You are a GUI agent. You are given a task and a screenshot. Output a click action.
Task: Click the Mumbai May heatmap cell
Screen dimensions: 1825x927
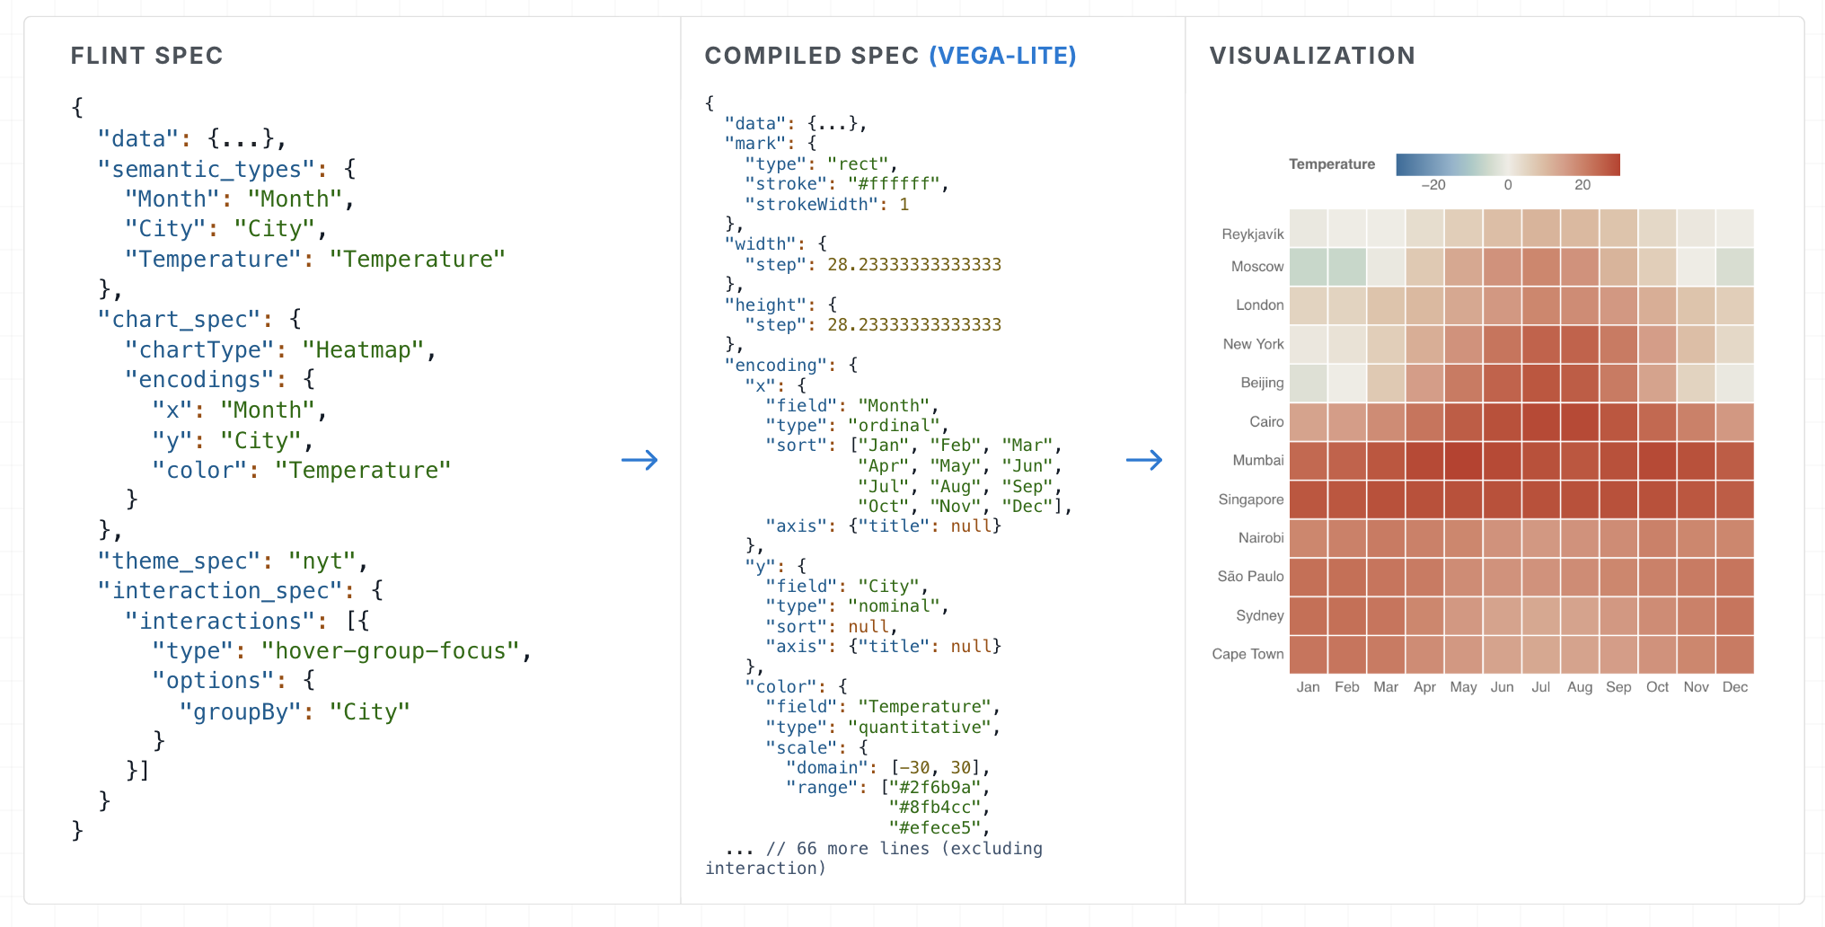(1464, 460)
